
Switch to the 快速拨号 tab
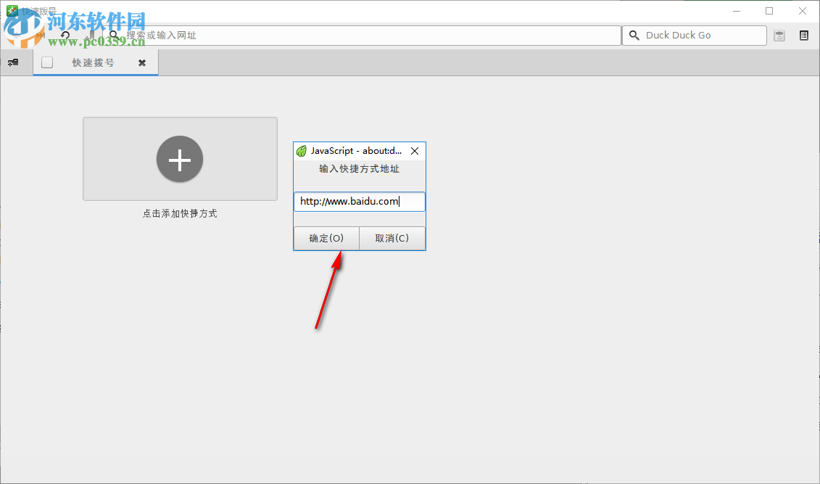pos(94,62)
